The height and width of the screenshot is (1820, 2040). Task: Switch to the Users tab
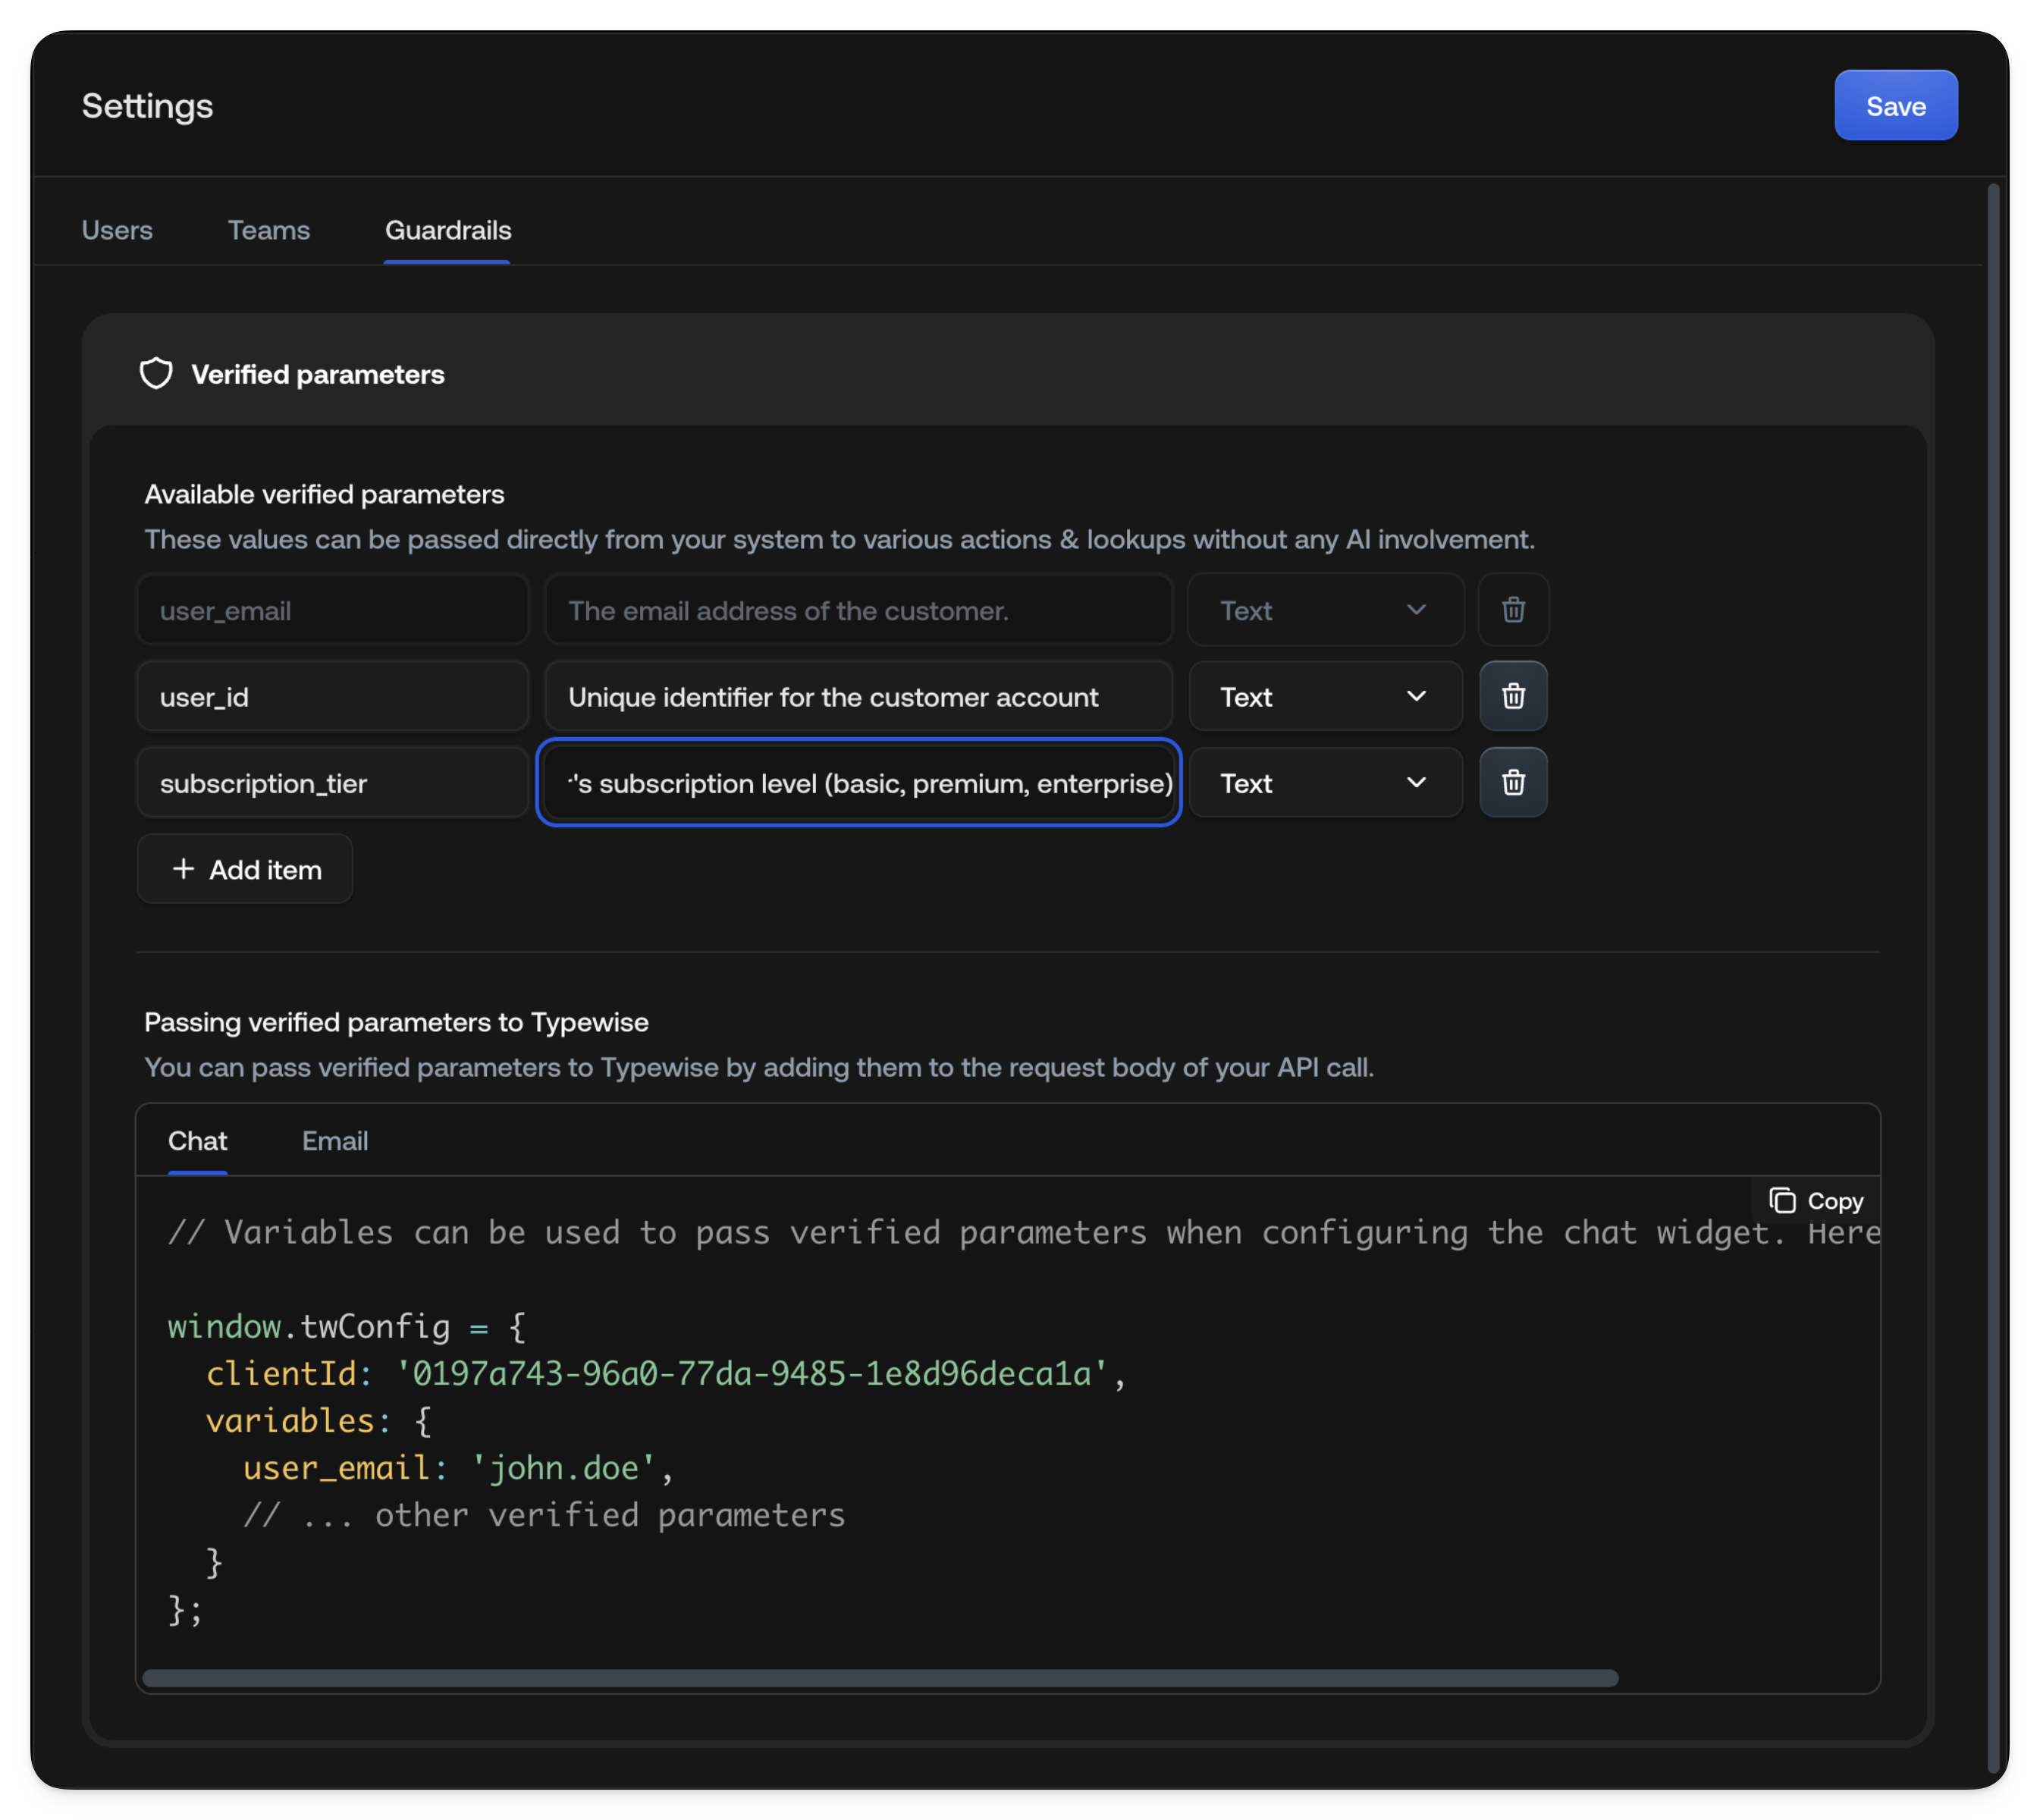117,230
